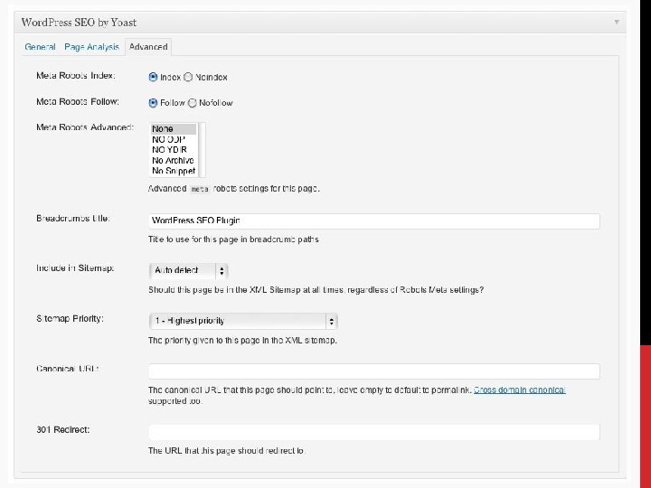This screenshot has width=651, height=488.
Task: Select None in Meta Robots Advanced list
Action: coord(172,129)
